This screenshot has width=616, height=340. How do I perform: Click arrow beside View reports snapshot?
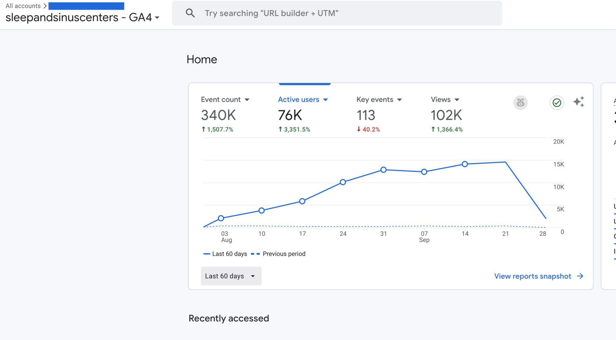pyautogui.click(x=580, y=276)
